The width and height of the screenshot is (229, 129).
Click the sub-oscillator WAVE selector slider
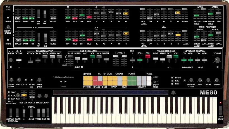pyautogui.click(x=70, y=56)
